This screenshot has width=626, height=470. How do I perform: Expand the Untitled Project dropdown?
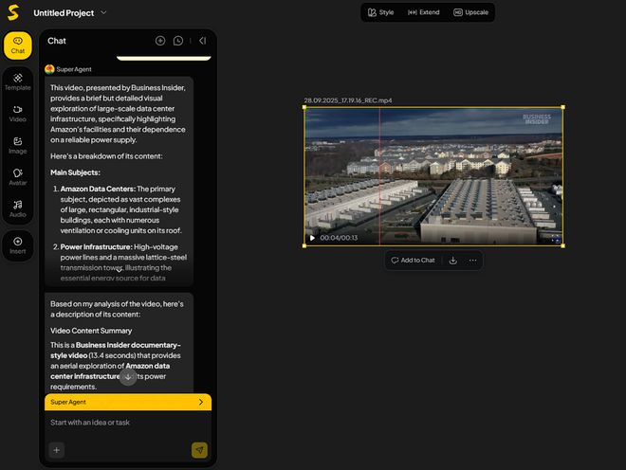click(103, 12)
